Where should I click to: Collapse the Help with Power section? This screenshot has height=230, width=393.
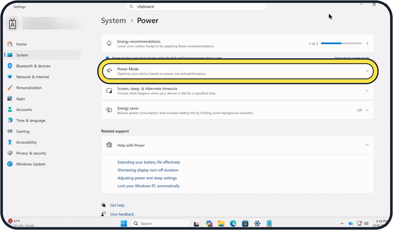367,145
